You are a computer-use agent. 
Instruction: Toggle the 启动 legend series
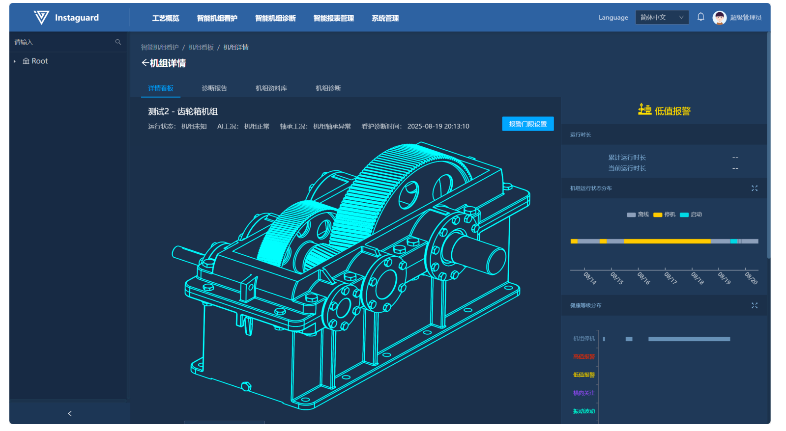pyautogui.click(x=691, y=215)
